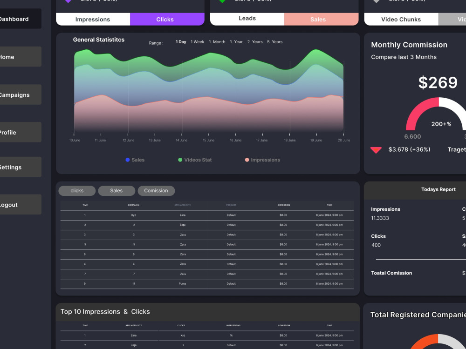The image size is (466, 349).
Task: Click the pink Impressions legend dot
Action: pyautogui.click(x=247, y=160)
